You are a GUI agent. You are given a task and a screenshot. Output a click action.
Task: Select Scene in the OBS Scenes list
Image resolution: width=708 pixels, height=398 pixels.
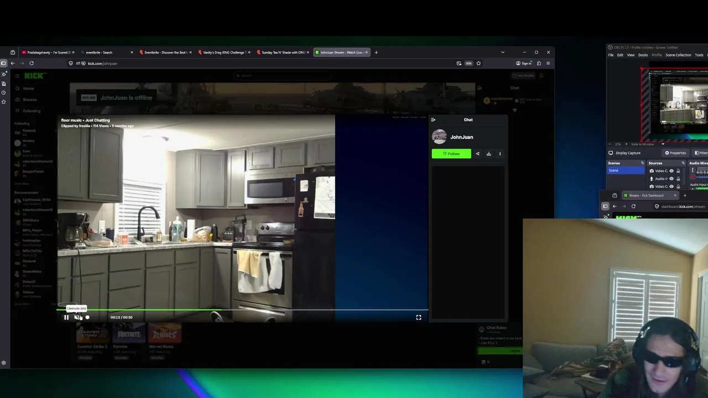coord(626,171)
